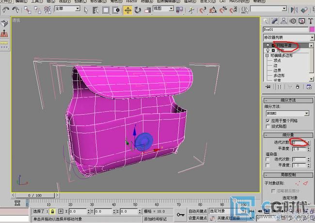Activate the Select and Link tool
Viewport: 315px width, 223px height.
click(x=28, y=10)
